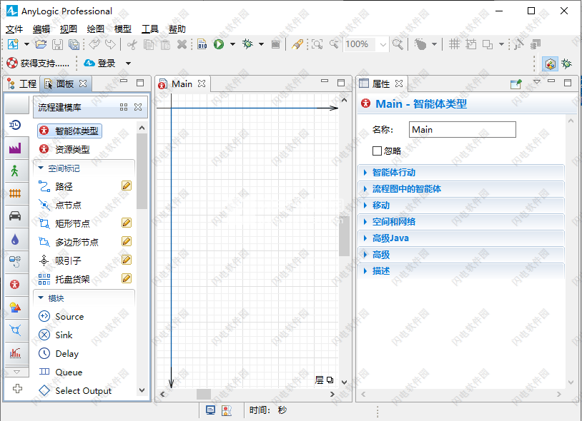Click the Select Output diamond icon
582x421 pixels.
[x=44, y=390]
